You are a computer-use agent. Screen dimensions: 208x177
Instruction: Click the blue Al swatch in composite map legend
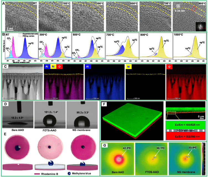coord(47,67)
